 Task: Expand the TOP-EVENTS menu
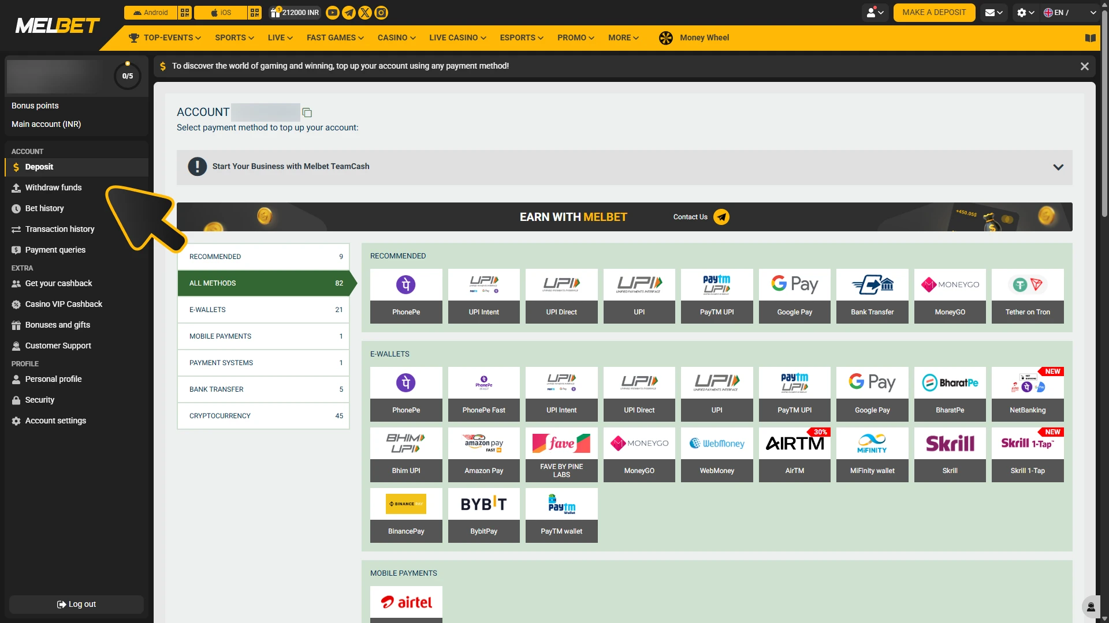click(165, 38)
